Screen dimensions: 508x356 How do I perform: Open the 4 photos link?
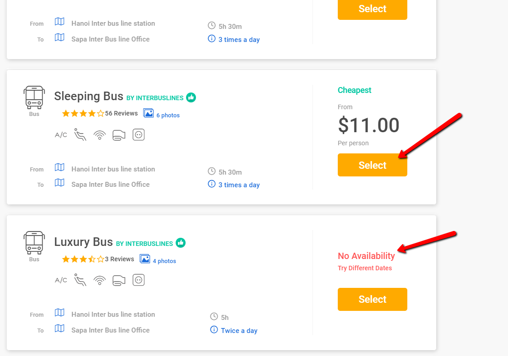(164, 261)
